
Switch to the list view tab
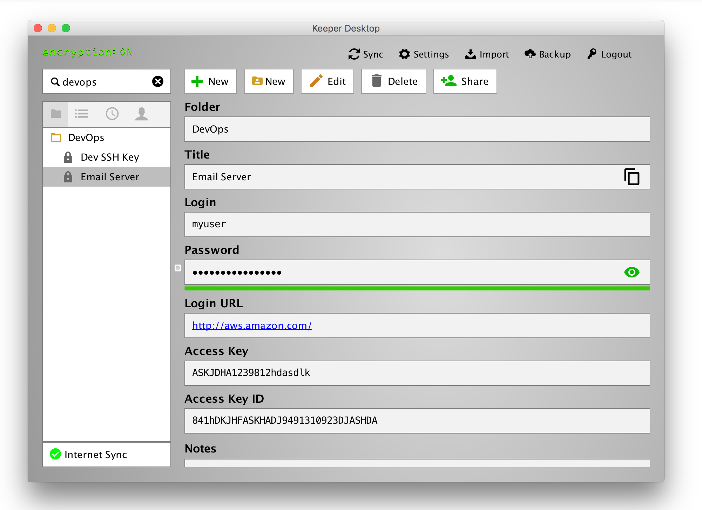[81, 114]
